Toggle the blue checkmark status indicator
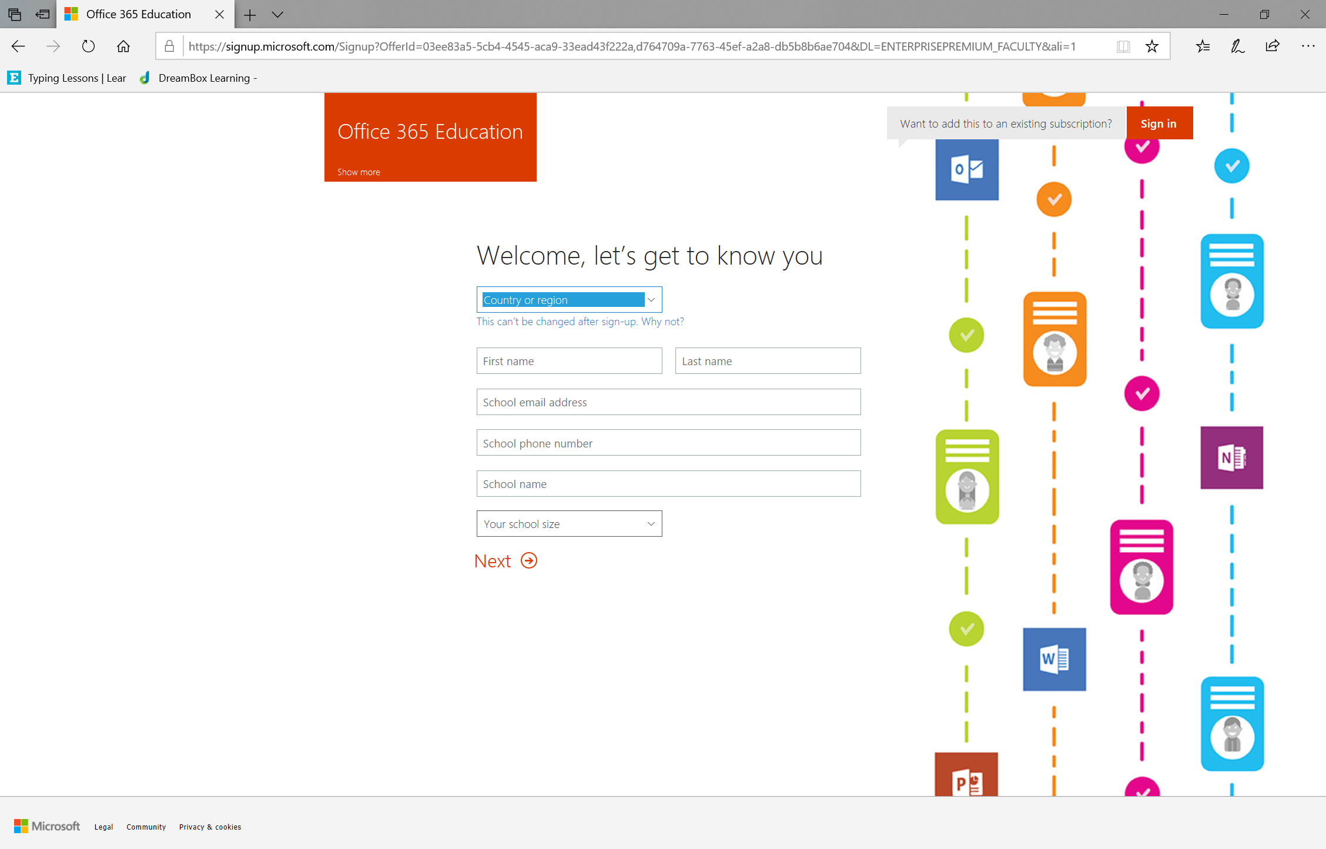This screenshot has height=849, width=1326. 1233,165
